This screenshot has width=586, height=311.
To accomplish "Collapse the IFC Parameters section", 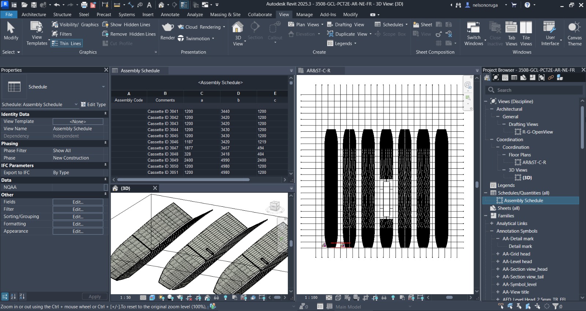I will point(105,165).
